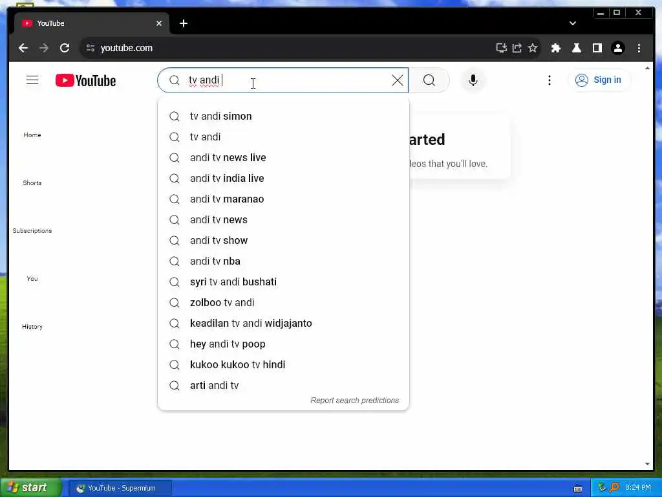Reload the YouTube page
Screen dimensions: 662x497
click(x=65, y=48)
